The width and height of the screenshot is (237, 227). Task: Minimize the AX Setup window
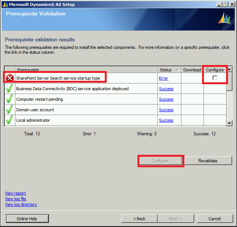[219, 5]
